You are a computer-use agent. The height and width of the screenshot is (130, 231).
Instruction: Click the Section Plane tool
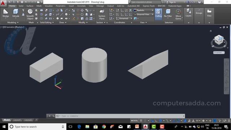(102, 14)
